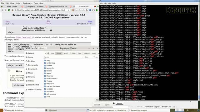
Task: Close the BLFS Errata tab
Action: (x=22, y=7)
